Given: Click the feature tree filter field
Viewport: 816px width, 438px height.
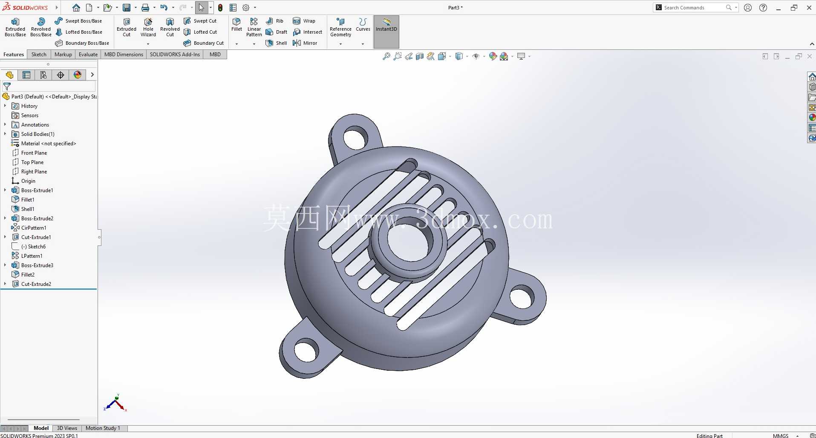Looking at the screenshot, I should [49, 86].
